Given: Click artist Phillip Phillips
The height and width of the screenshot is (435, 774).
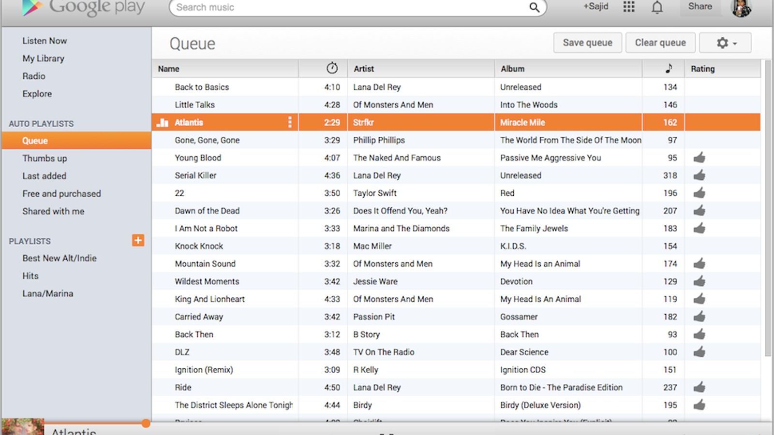Looking at the screenshot, I should tap(379, 140).
